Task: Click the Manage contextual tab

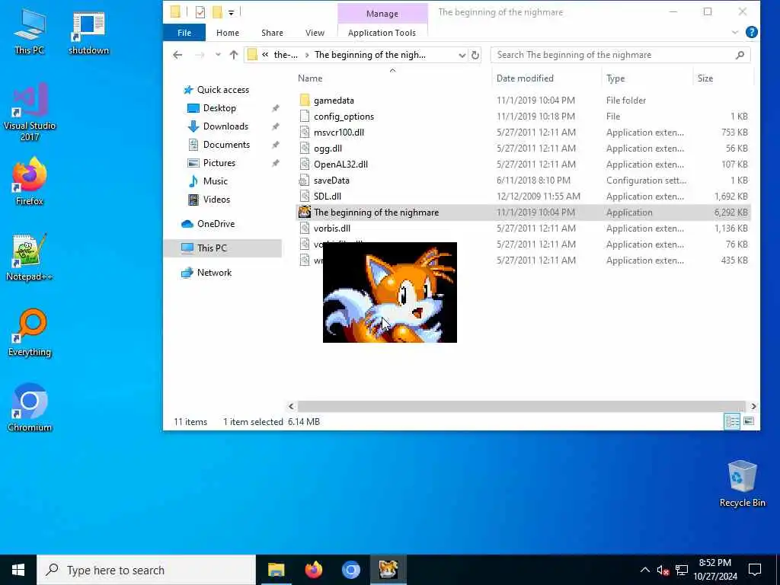Action: 382,14
